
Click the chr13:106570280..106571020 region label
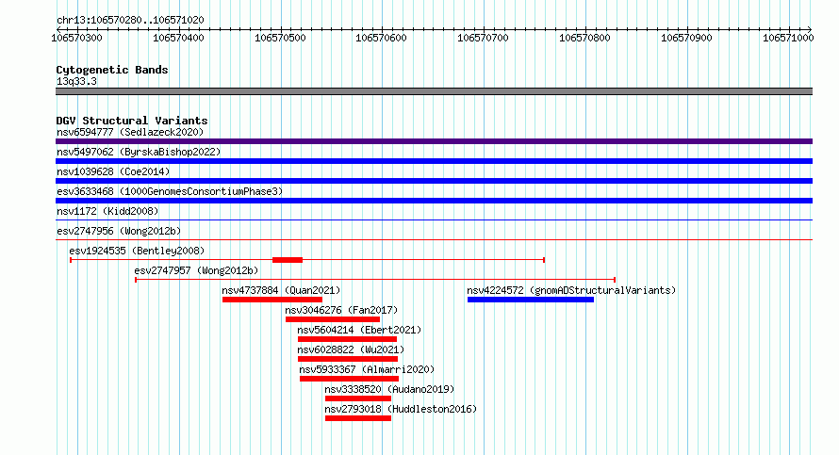tap(130, 21)
